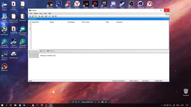Switch to the Statistics tab
This screenshot has width=191, height=107.
tap(51, 51)
